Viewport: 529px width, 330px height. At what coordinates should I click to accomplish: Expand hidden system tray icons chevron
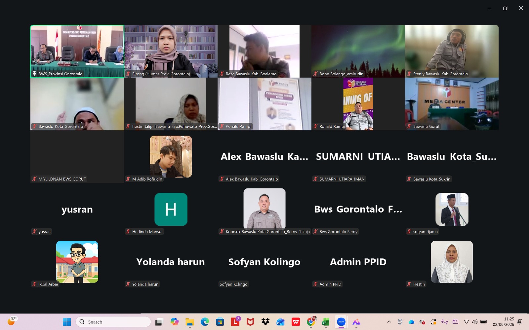pos(389,322)
